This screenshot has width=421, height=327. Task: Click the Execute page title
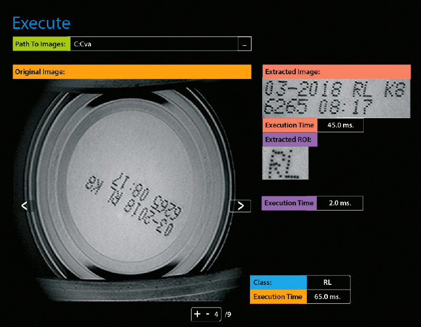(x=41, y=23)
